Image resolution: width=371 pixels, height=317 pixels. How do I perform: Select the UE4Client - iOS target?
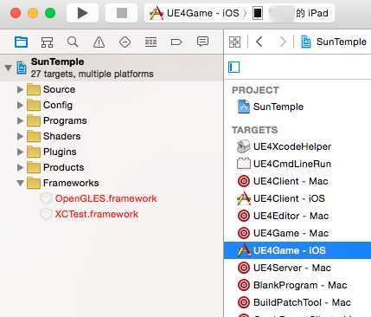pos(297,198)
